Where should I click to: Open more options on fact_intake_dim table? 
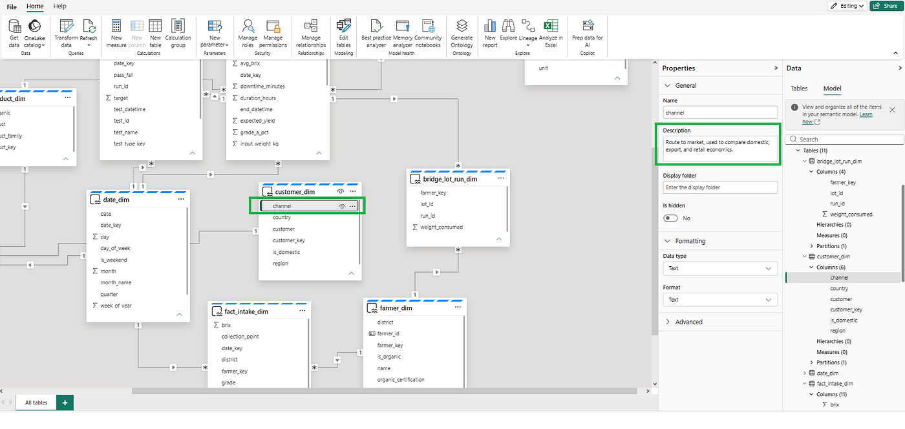pyautogui.click(x=302, y=311)
